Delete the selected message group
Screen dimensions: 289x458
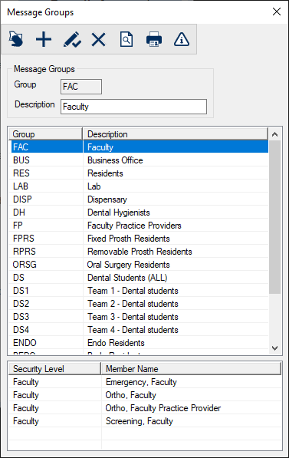pyautogui.click(x=99, y=39)
